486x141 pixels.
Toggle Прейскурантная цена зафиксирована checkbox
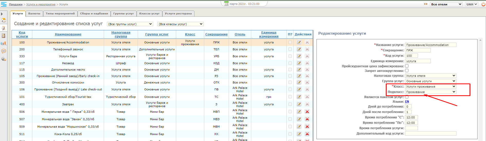pyautogui.click(x=407, y=66)
